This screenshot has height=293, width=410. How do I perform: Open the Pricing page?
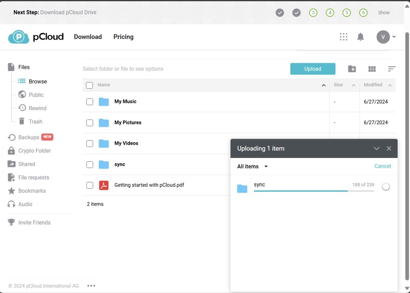tap(123, 37)
